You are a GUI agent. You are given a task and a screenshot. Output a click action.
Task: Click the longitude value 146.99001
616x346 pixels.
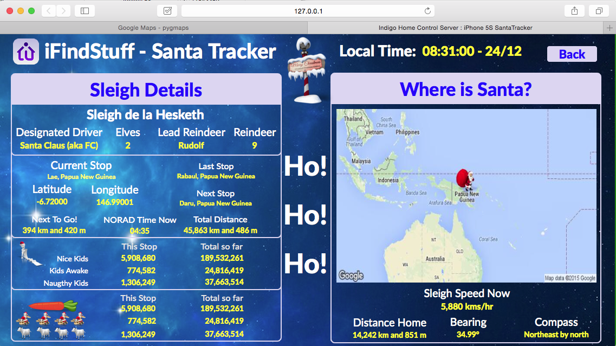tap(115, 202)
